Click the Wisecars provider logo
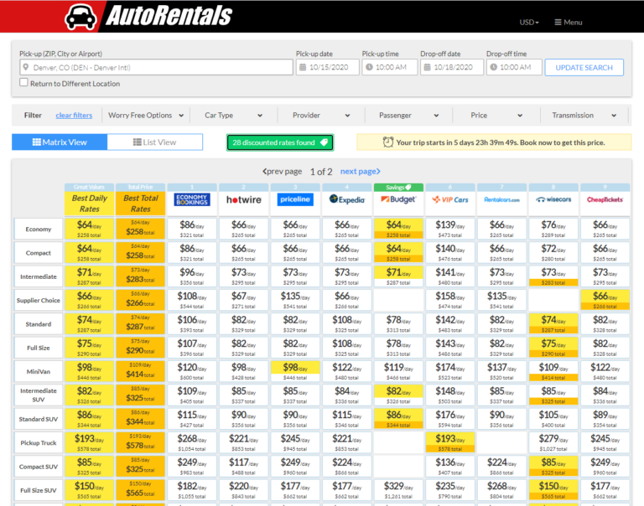 [553, 199]
